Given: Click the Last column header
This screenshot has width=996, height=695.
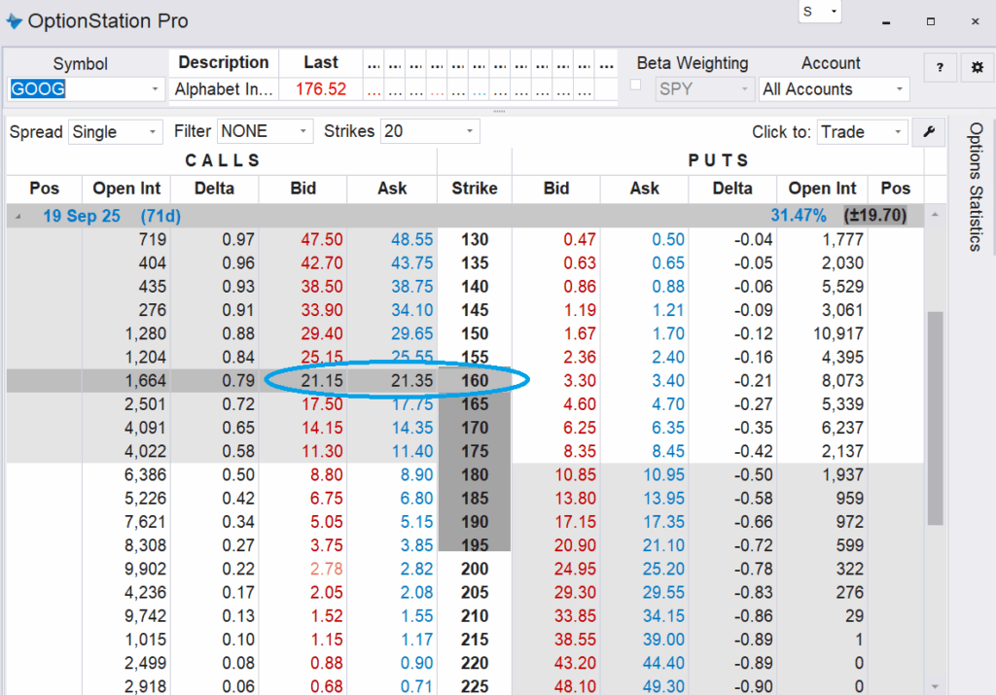Looking at the screenshot, I should [x=321, y=62].
